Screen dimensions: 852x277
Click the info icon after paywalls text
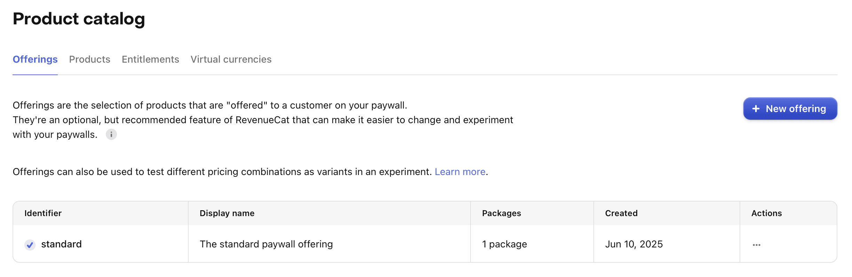[x=111, y=134]
